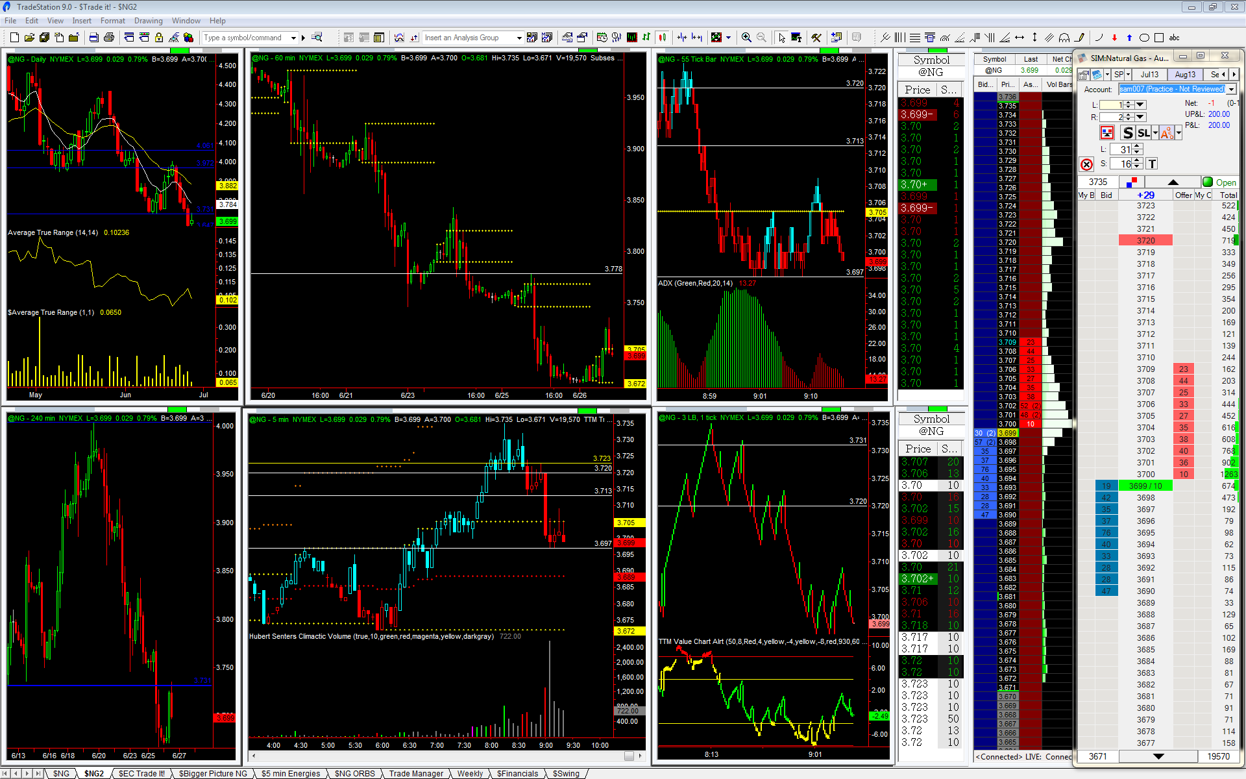Click the Open folder toolbar icon

29,38
